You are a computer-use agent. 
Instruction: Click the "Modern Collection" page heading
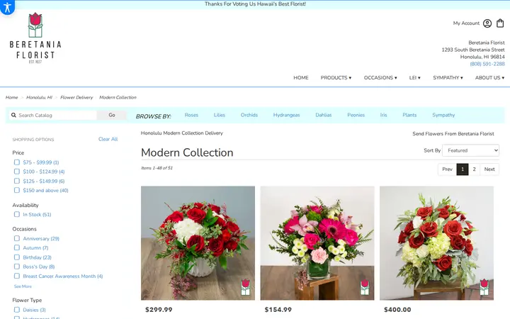click(x=187, y=152)
